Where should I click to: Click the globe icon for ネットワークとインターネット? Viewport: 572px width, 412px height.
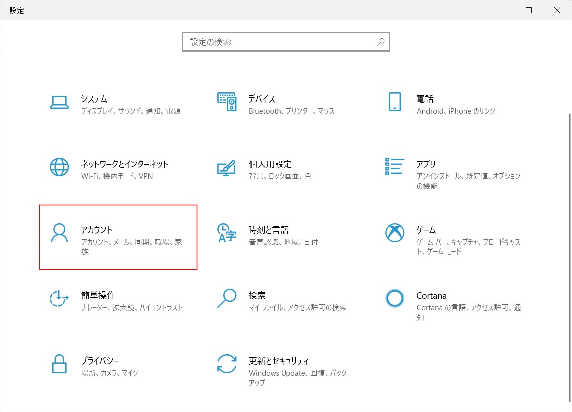59,167
